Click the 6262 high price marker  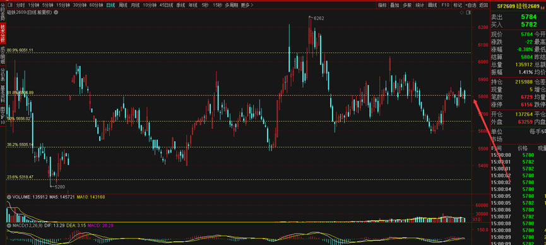coord(319,18)
